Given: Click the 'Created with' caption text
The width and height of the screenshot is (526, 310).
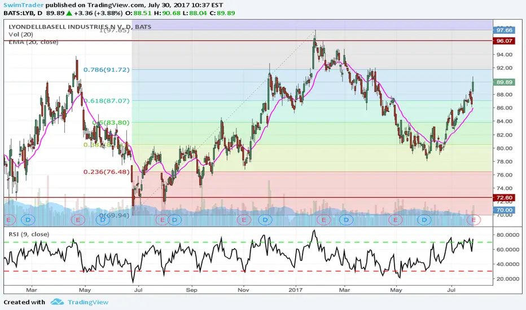Looking at the screenshot, I should (24, 302).
